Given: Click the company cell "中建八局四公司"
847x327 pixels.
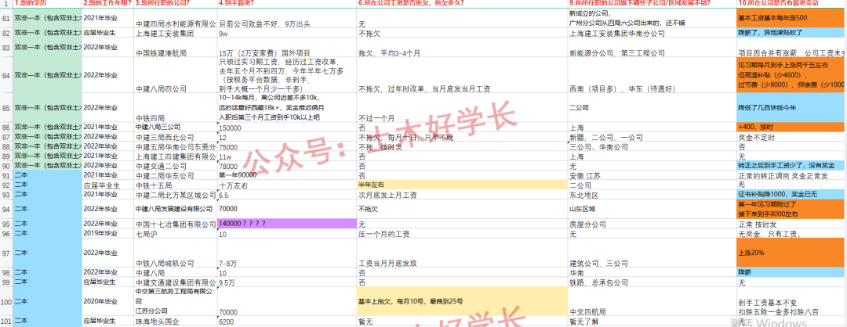Looking at the screenshot, I should coord(176,75).
